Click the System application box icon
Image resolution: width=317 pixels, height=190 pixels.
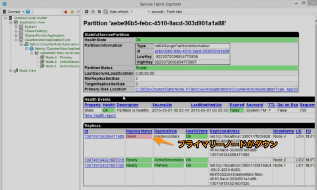pos(21,26)
